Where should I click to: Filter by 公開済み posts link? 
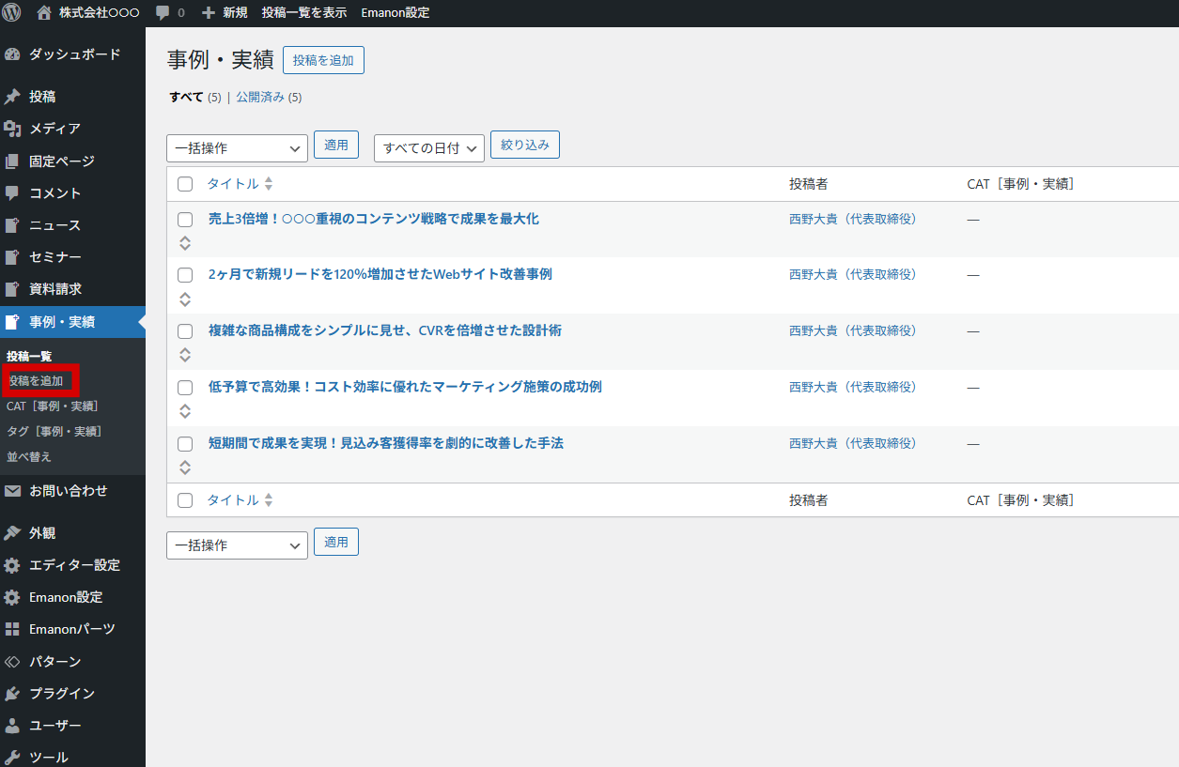click(260, 97)
